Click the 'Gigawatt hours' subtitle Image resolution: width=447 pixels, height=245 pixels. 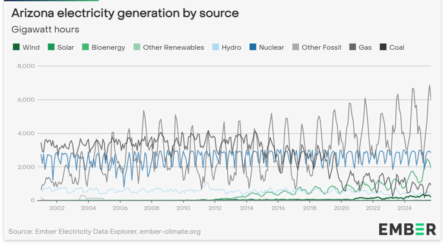coord(45,29)
